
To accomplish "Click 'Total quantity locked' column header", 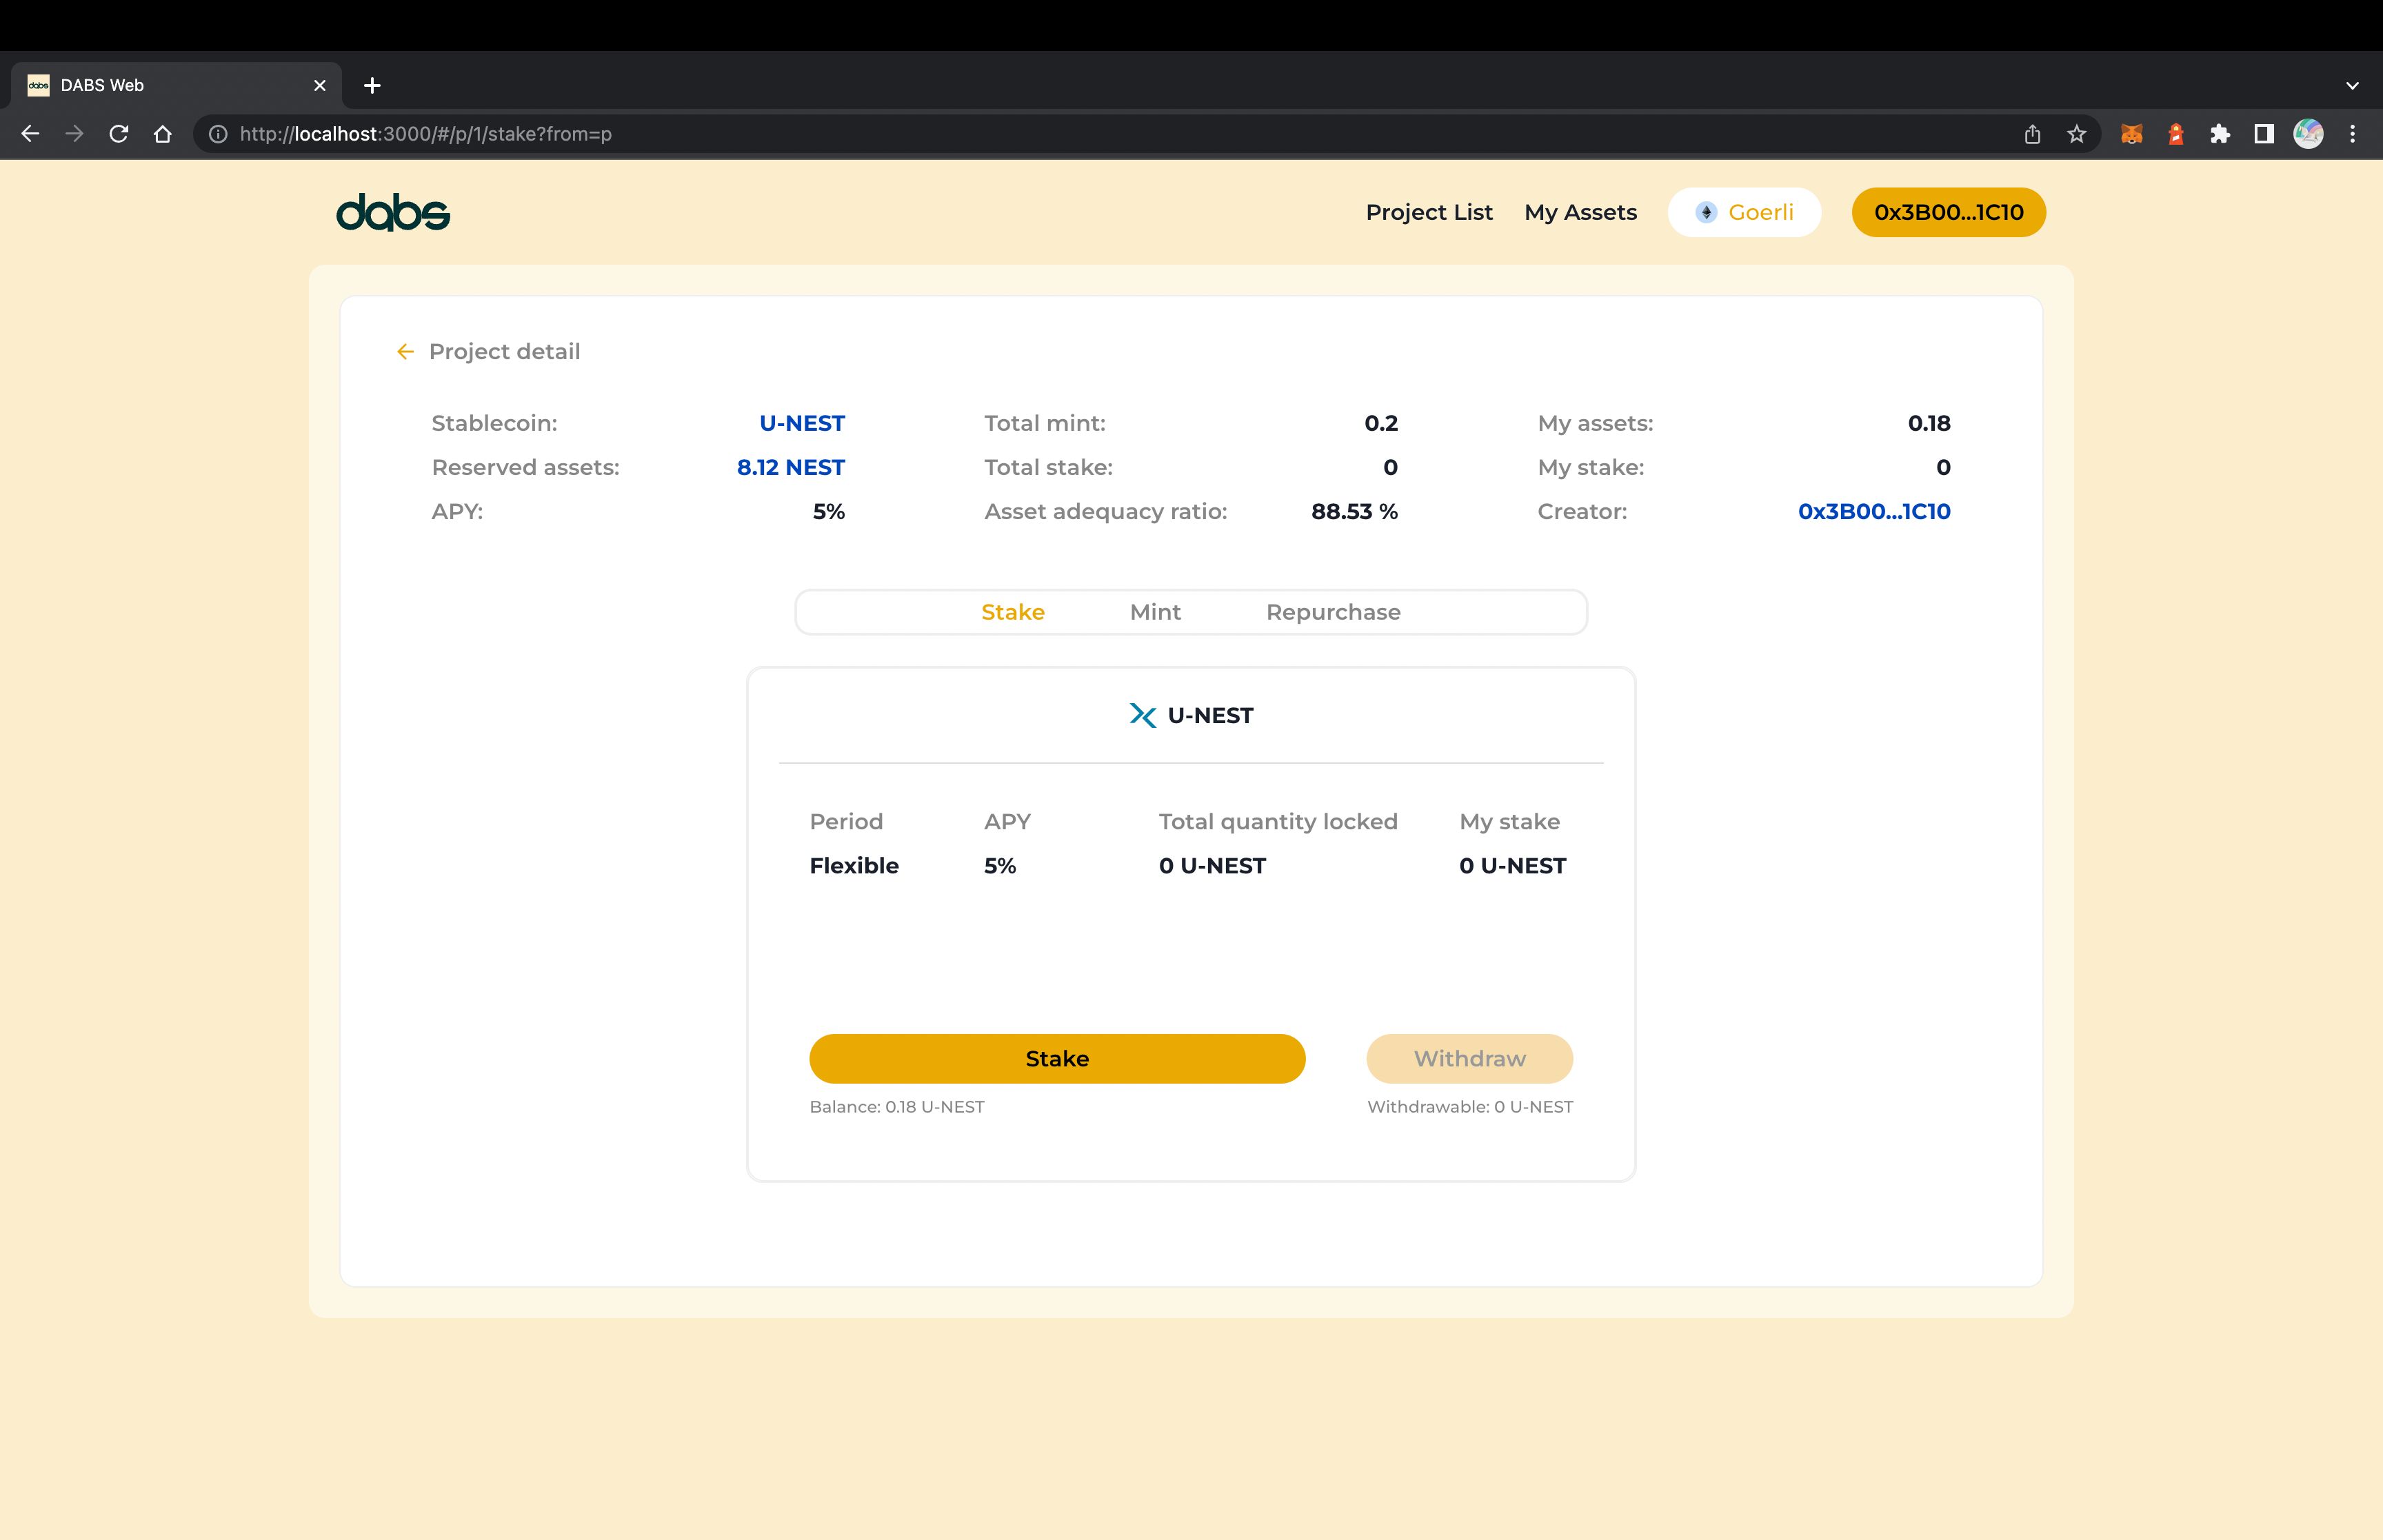I will click(1278, 822).
